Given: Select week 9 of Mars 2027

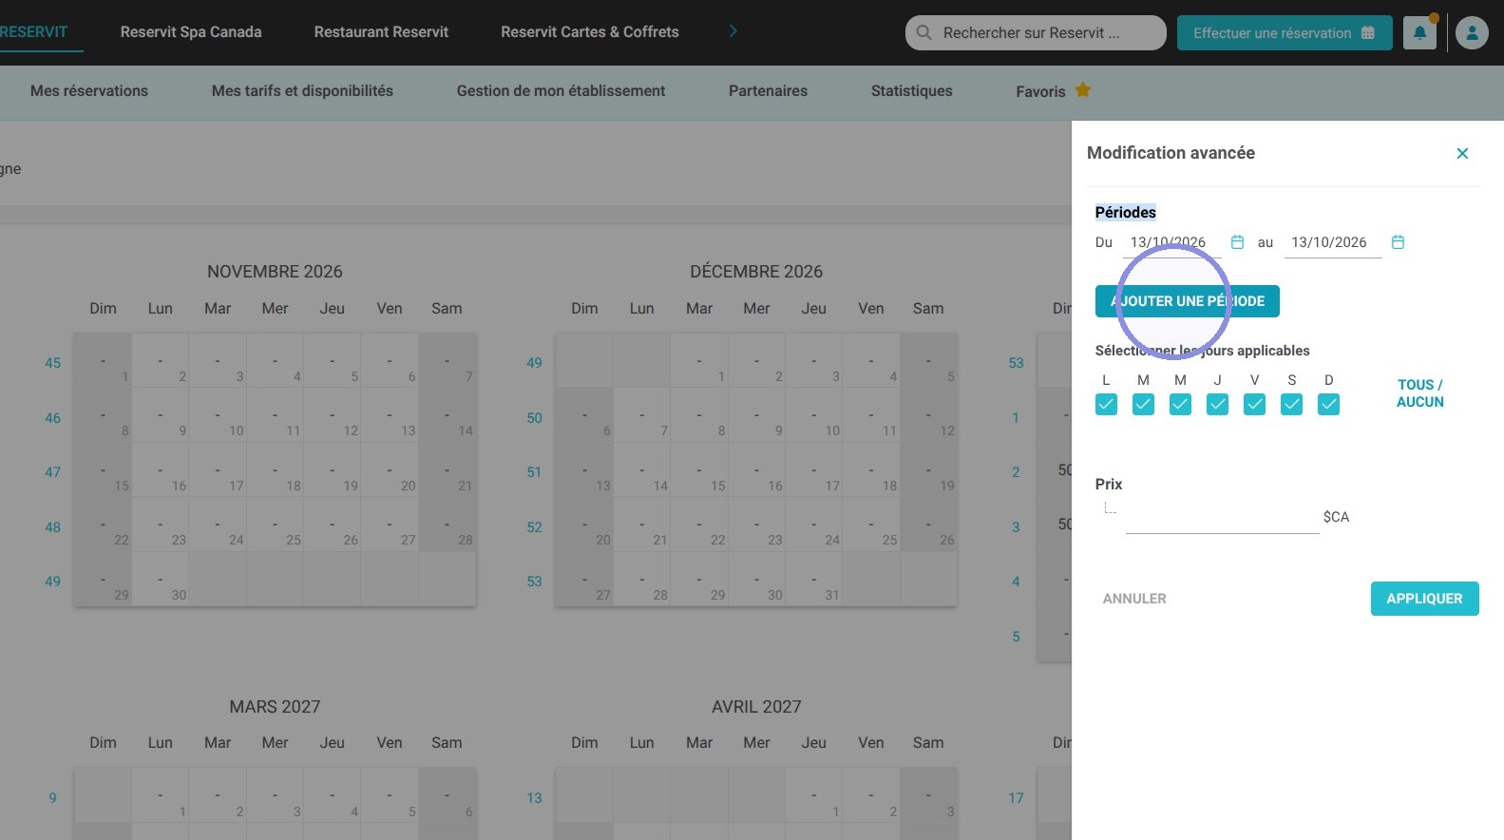Looking at the screenshot, I should click(52, 798).
